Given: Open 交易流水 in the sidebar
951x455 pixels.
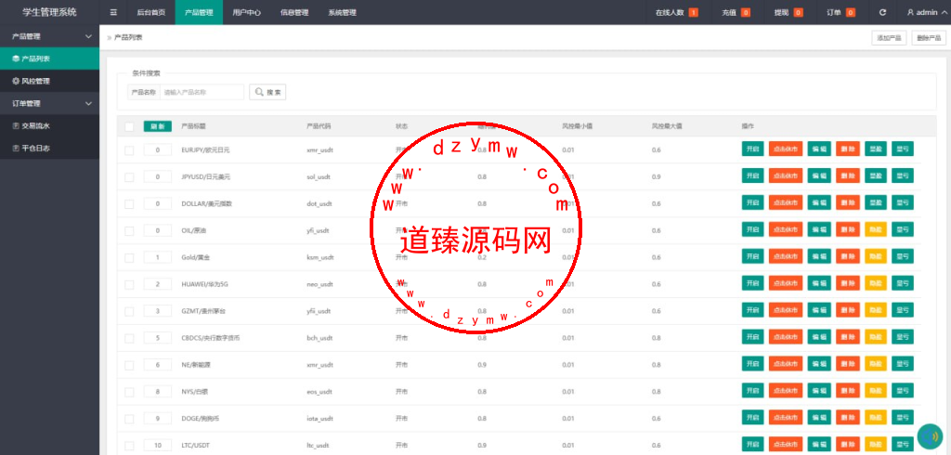Looking at the screenshot, I should click(50, 125).
